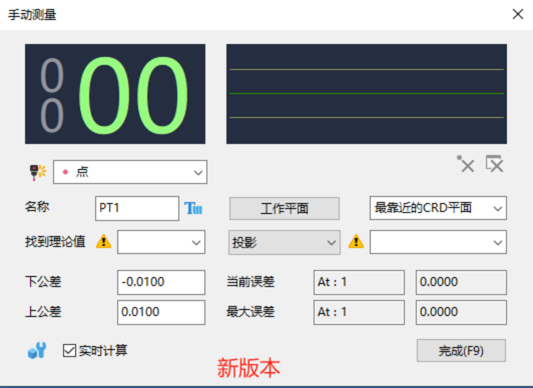The width and height of the screenshot is (533, 388).
Task: Close the 手动测量 dialog
Action: pos(518,14)
